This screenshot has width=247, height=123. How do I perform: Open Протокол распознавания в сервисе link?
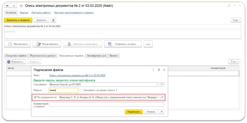[74, 13]
